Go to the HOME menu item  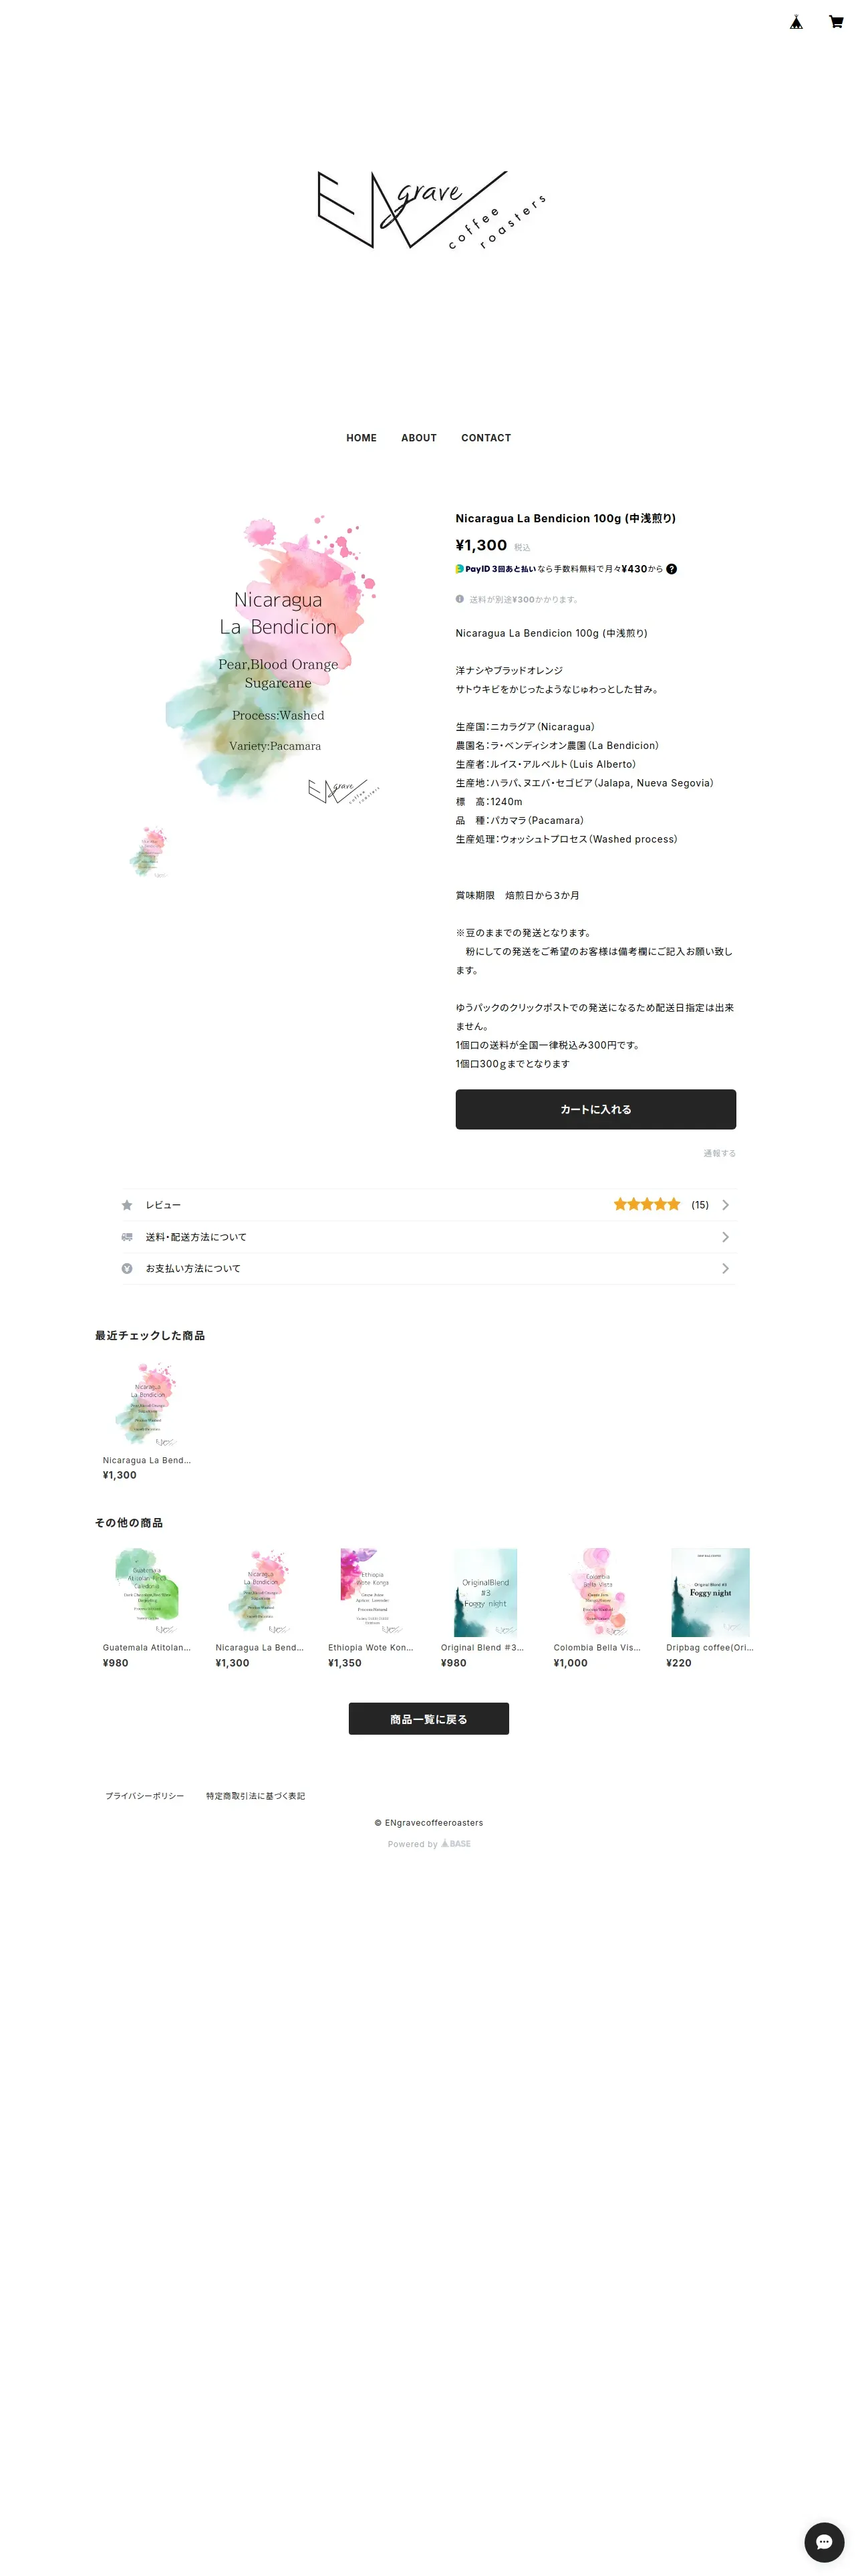362,438
